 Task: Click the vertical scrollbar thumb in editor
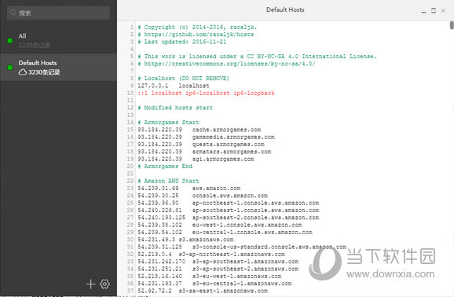[x=452, y=25]
